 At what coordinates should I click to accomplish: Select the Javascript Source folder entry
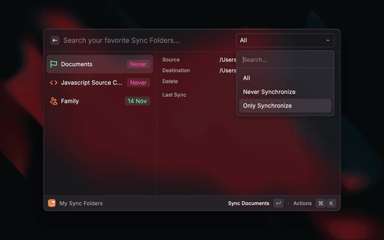91,83
